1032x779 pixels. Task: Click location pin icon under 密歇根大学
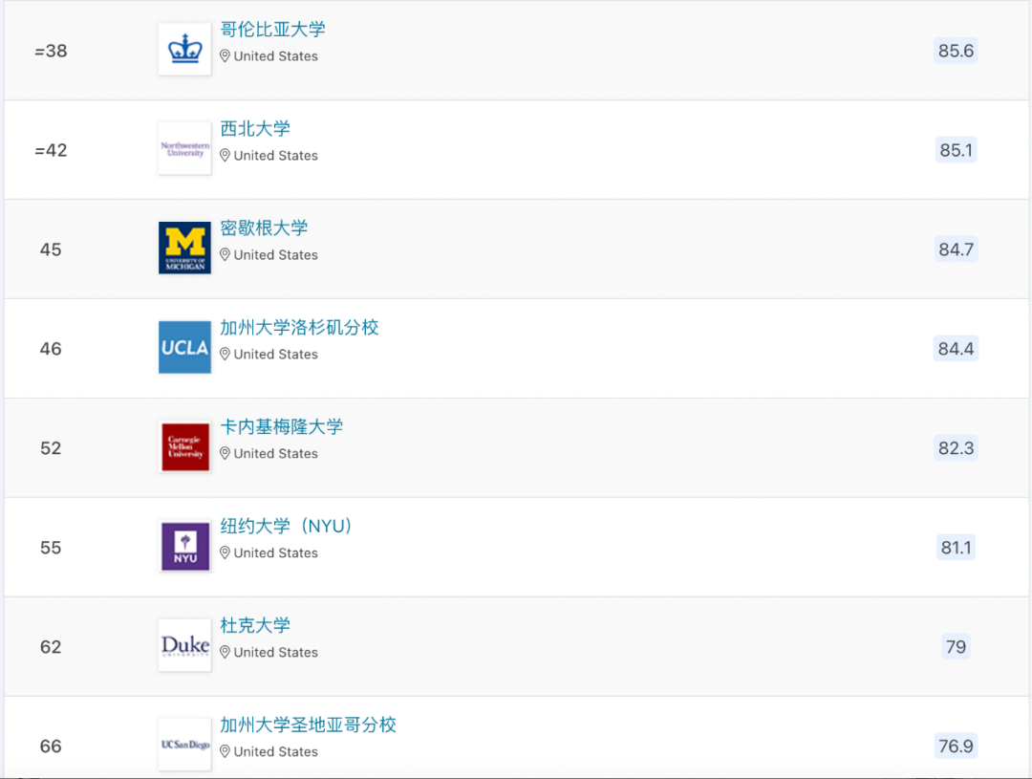[x=226, y=255]
